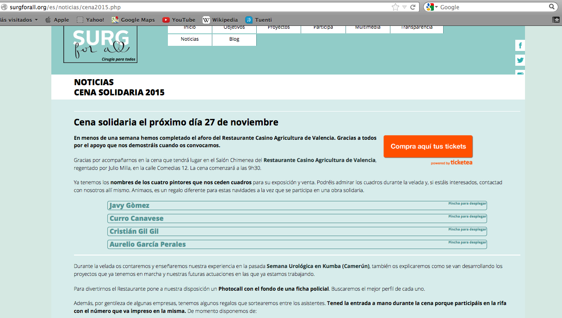Click the bold 'Photocall con el fondo de una ficha policial' text
Viewport: 562px width, 318px height.
coord(274,289)
